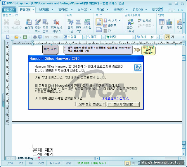Click the Style (스타일) icon
The height and width of the screenshot is (167, 187).
(x=87, y=22)
